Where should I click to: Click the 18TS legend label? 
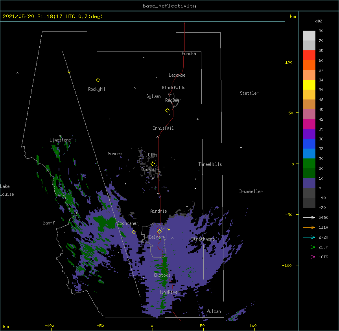point(323,257)
